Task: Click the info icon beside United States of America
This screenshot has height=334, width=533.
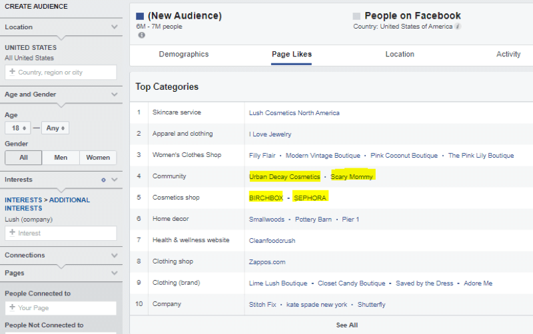Action: tap(458, 27)
